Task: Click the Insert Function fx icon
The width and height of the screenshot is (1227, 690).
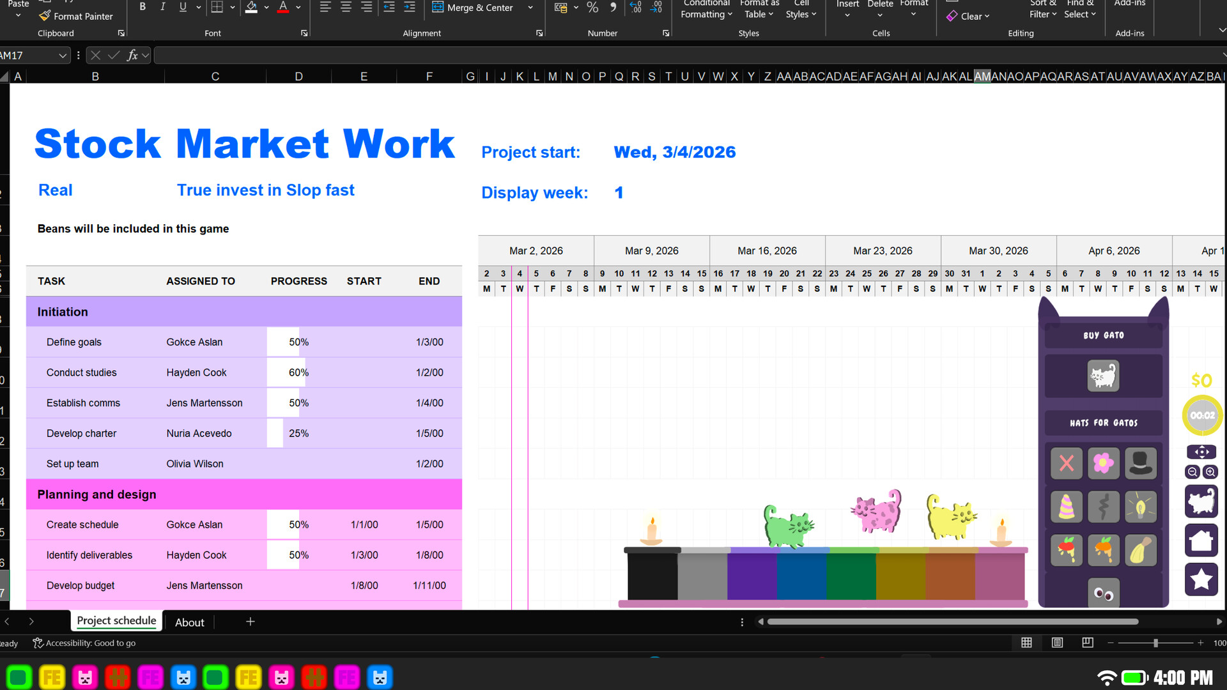Action: coord(132,56)
